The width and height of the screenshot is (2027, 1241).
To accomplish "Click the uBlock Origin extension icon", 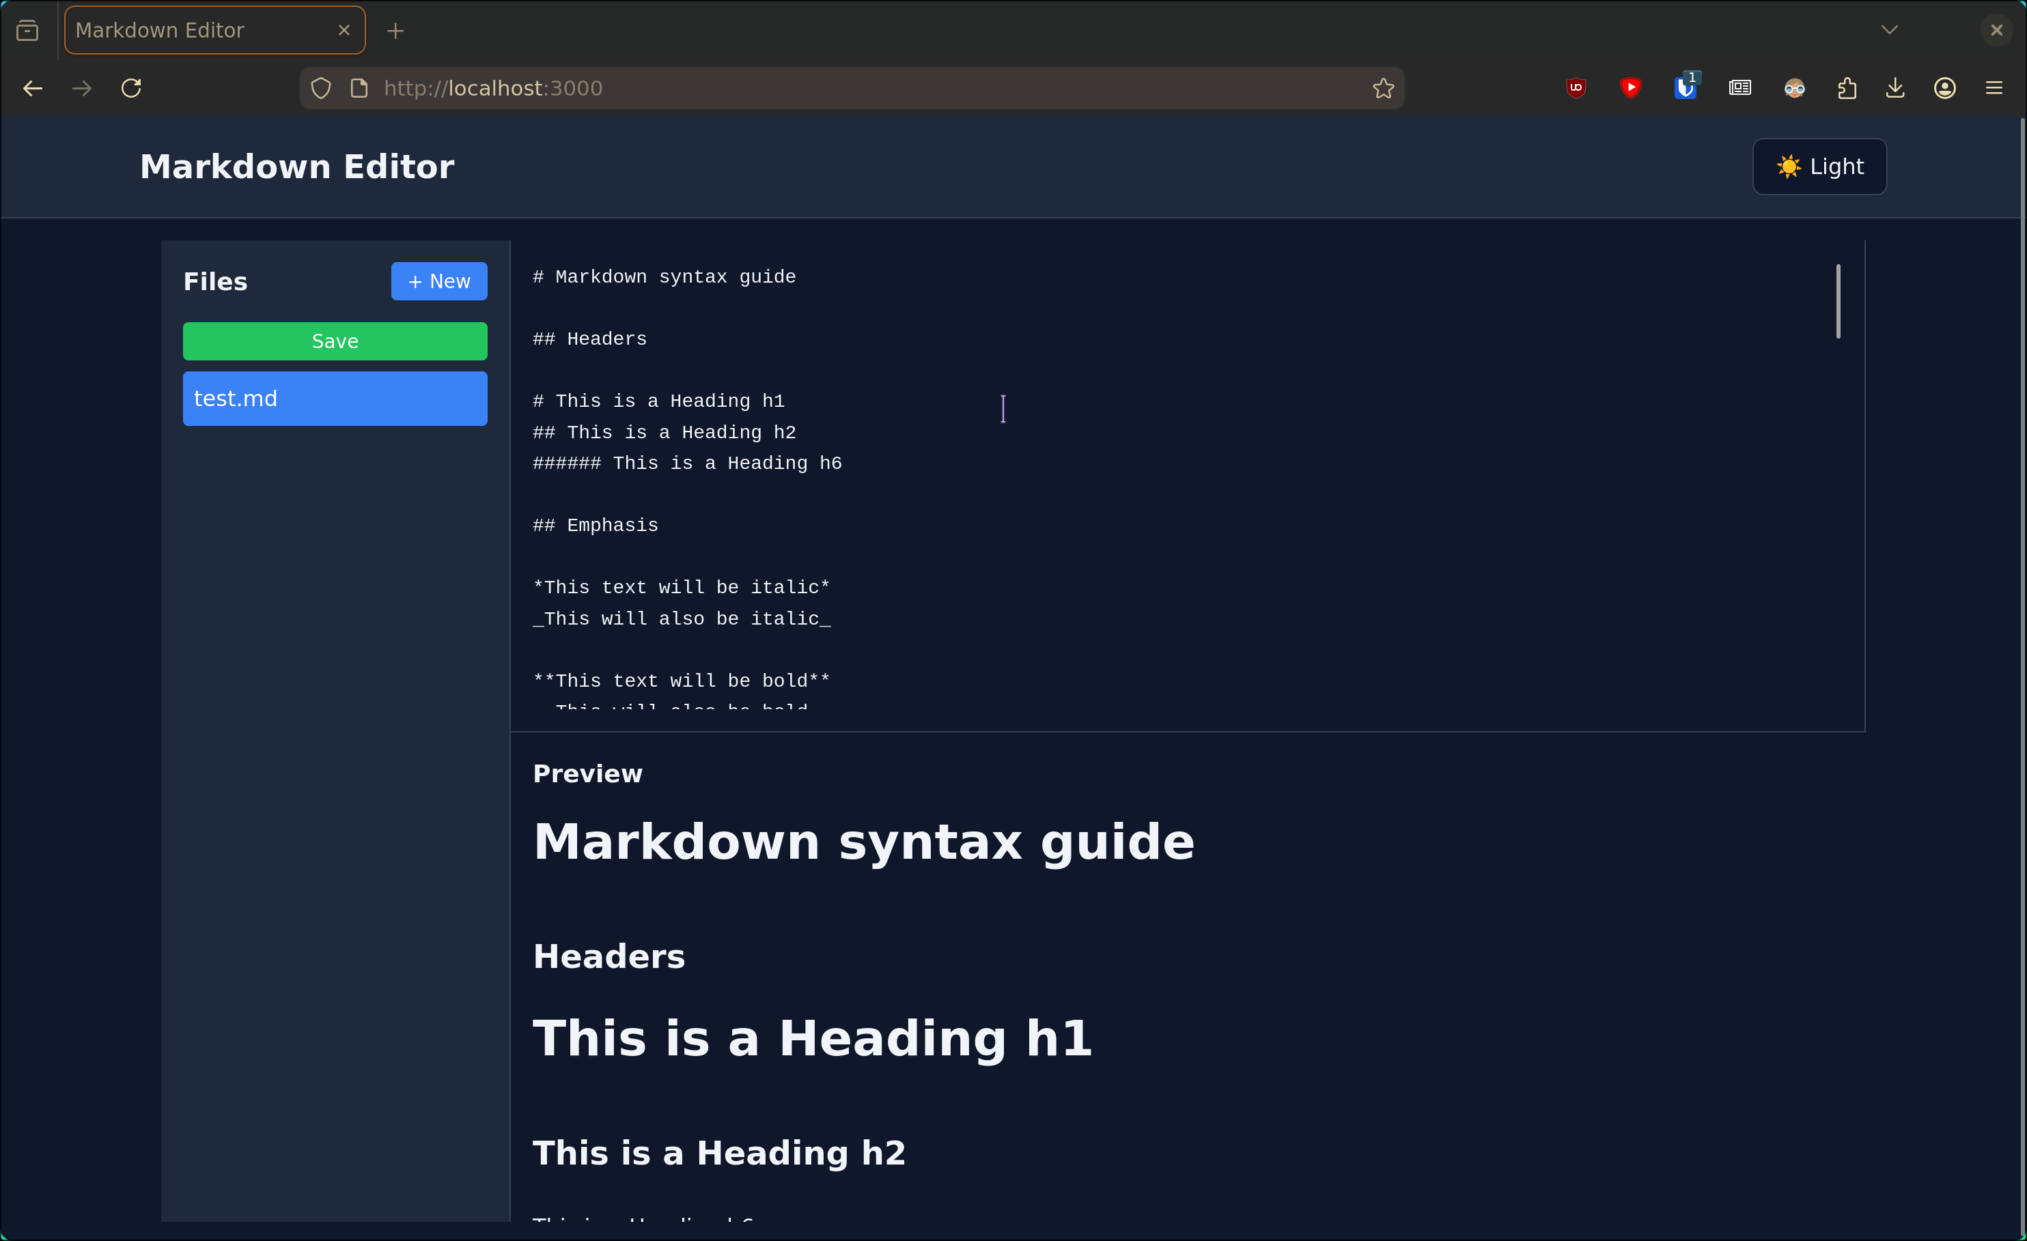I will click(x=1576, y=88).
